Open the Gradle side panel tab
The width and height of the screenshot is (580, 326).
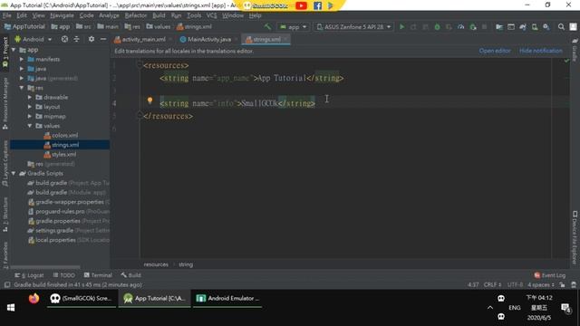point(575,51)
